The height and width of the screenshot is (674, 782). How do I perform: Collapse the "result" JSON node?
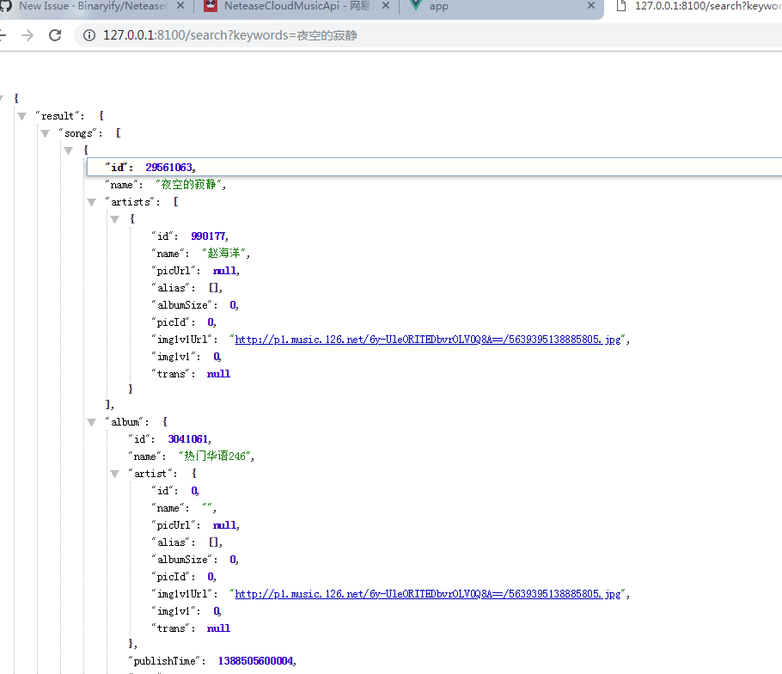click(x=22, y=116)
